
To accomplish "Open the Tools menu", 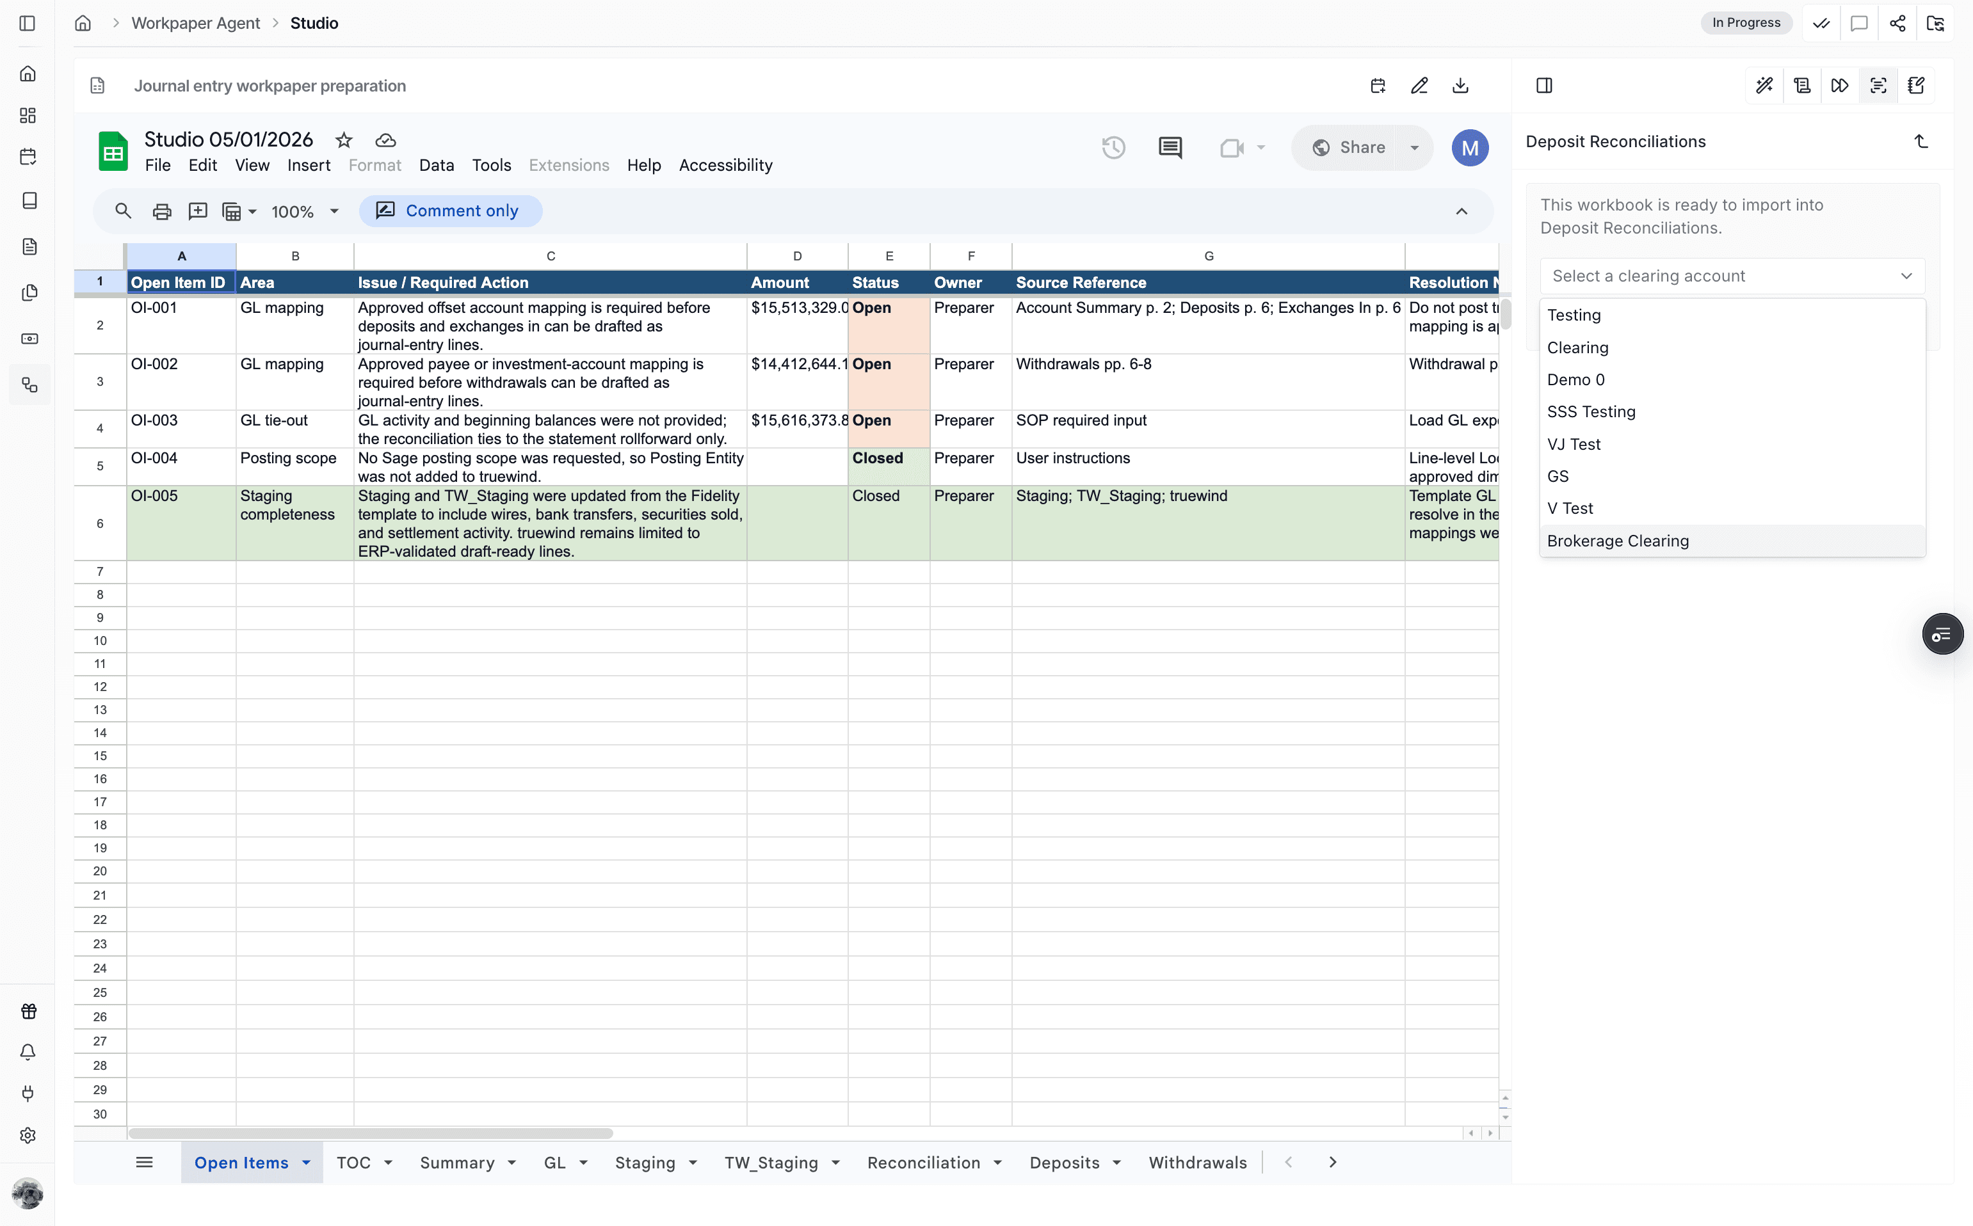I will (492, 166).
